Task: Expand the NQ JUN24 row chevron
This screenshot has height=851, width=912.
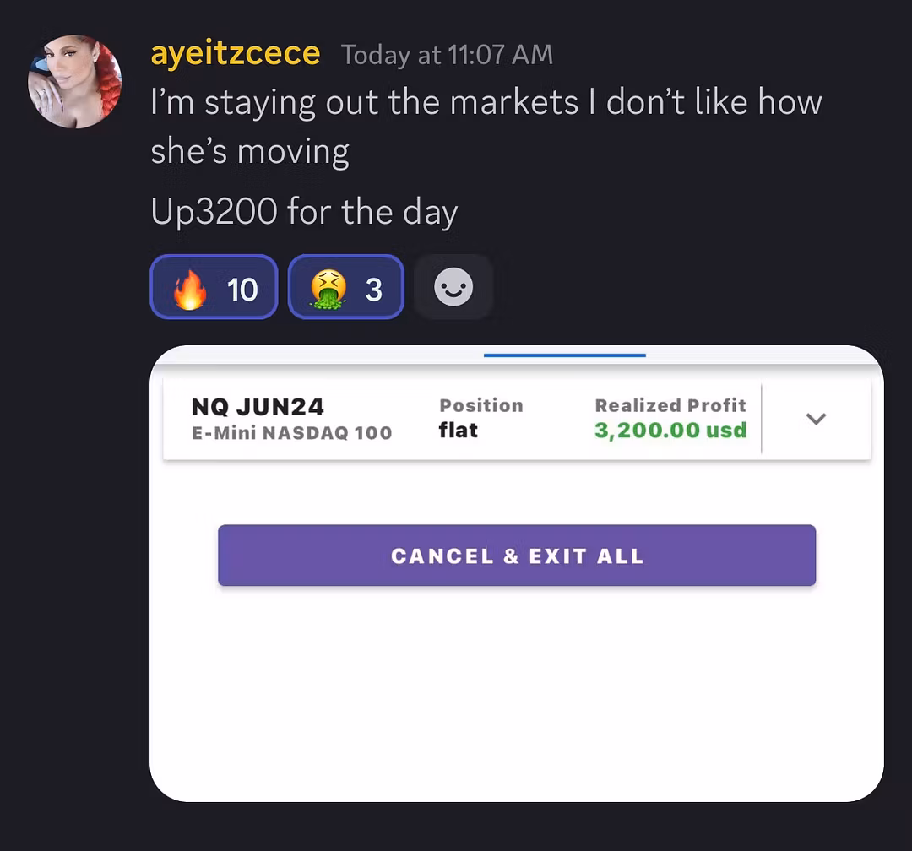Action: coord(816,419)
